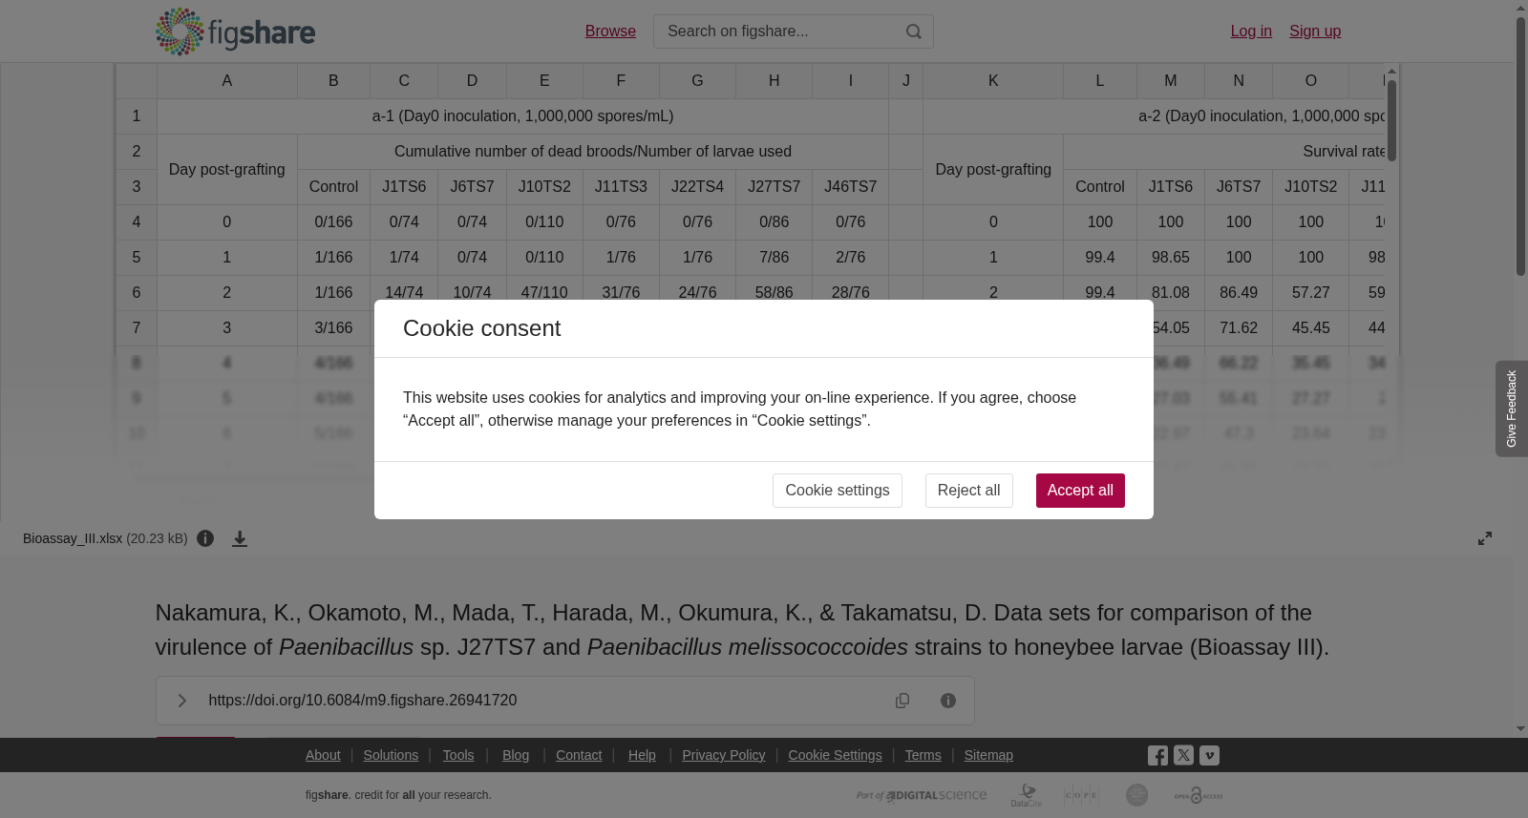Image resolution: width=1528 pixels, height=818 pixels.
Task: Click the COPE logo
Action: [1081, 795]
